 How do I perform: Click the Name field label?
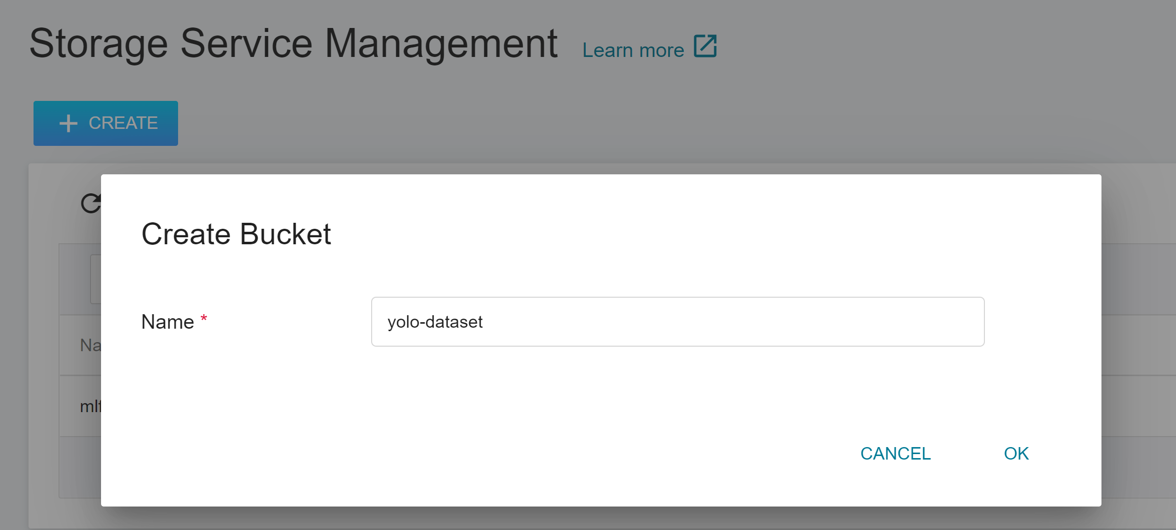[x=168, y=322]
